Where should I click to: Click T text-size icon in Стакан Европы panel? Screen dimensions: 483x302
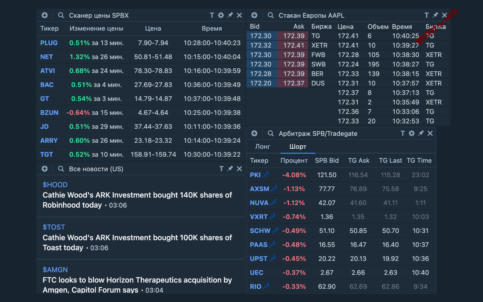click(x=427, y=15)
